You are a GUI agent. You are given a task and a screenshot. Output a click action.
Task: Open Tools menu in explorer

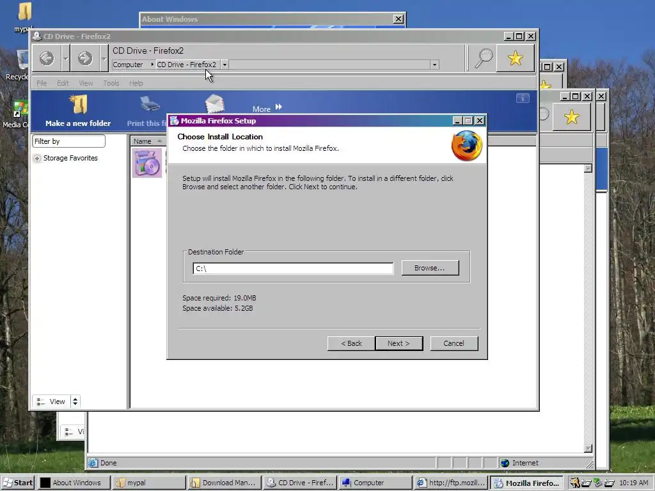pos(111,83)
